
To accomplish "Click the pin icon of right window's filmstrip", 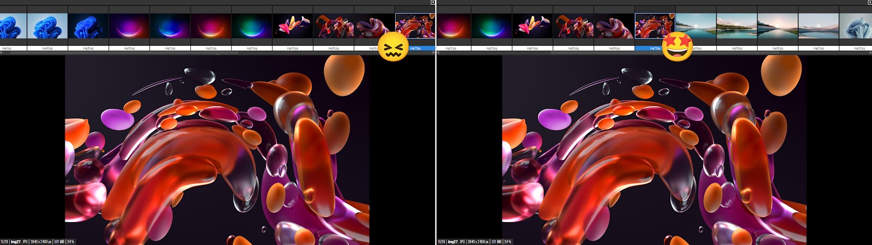I will 870,2.
